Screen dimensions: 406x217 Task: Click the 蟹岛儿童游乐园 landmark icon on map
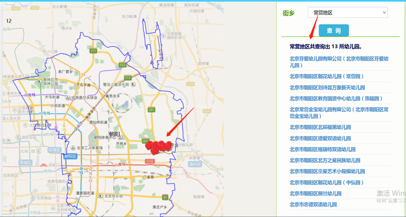coord(133,85)
